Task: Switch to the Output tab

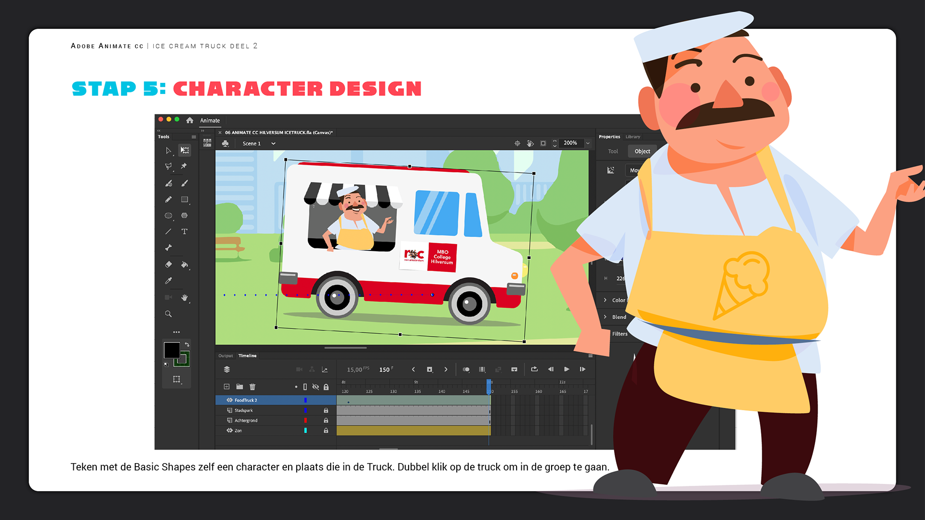Action: point(225,356)
